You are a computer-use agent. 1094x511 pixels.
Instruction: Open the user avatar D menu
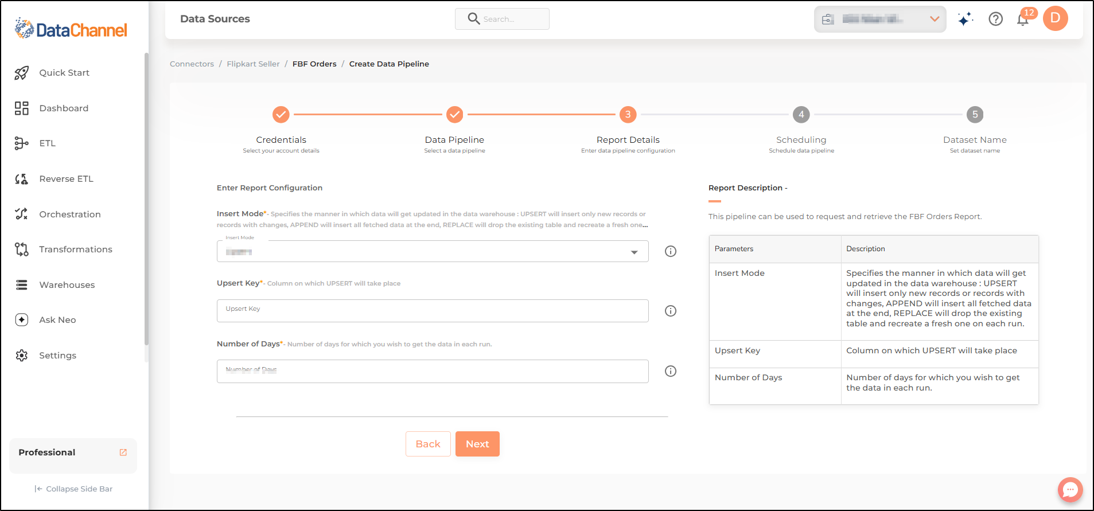coord(1056,18)
